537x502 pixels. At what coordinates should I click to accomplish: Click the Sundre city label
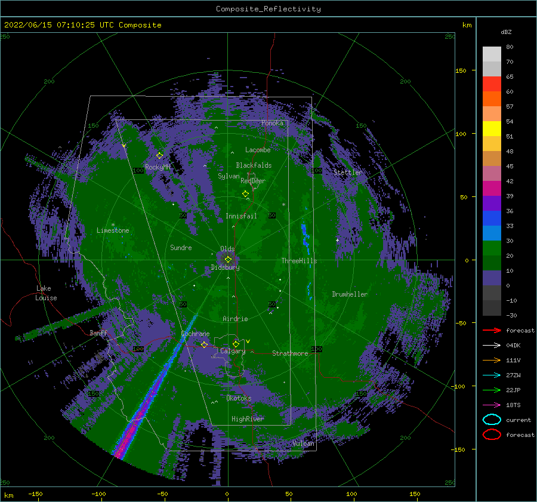point(181,247)
